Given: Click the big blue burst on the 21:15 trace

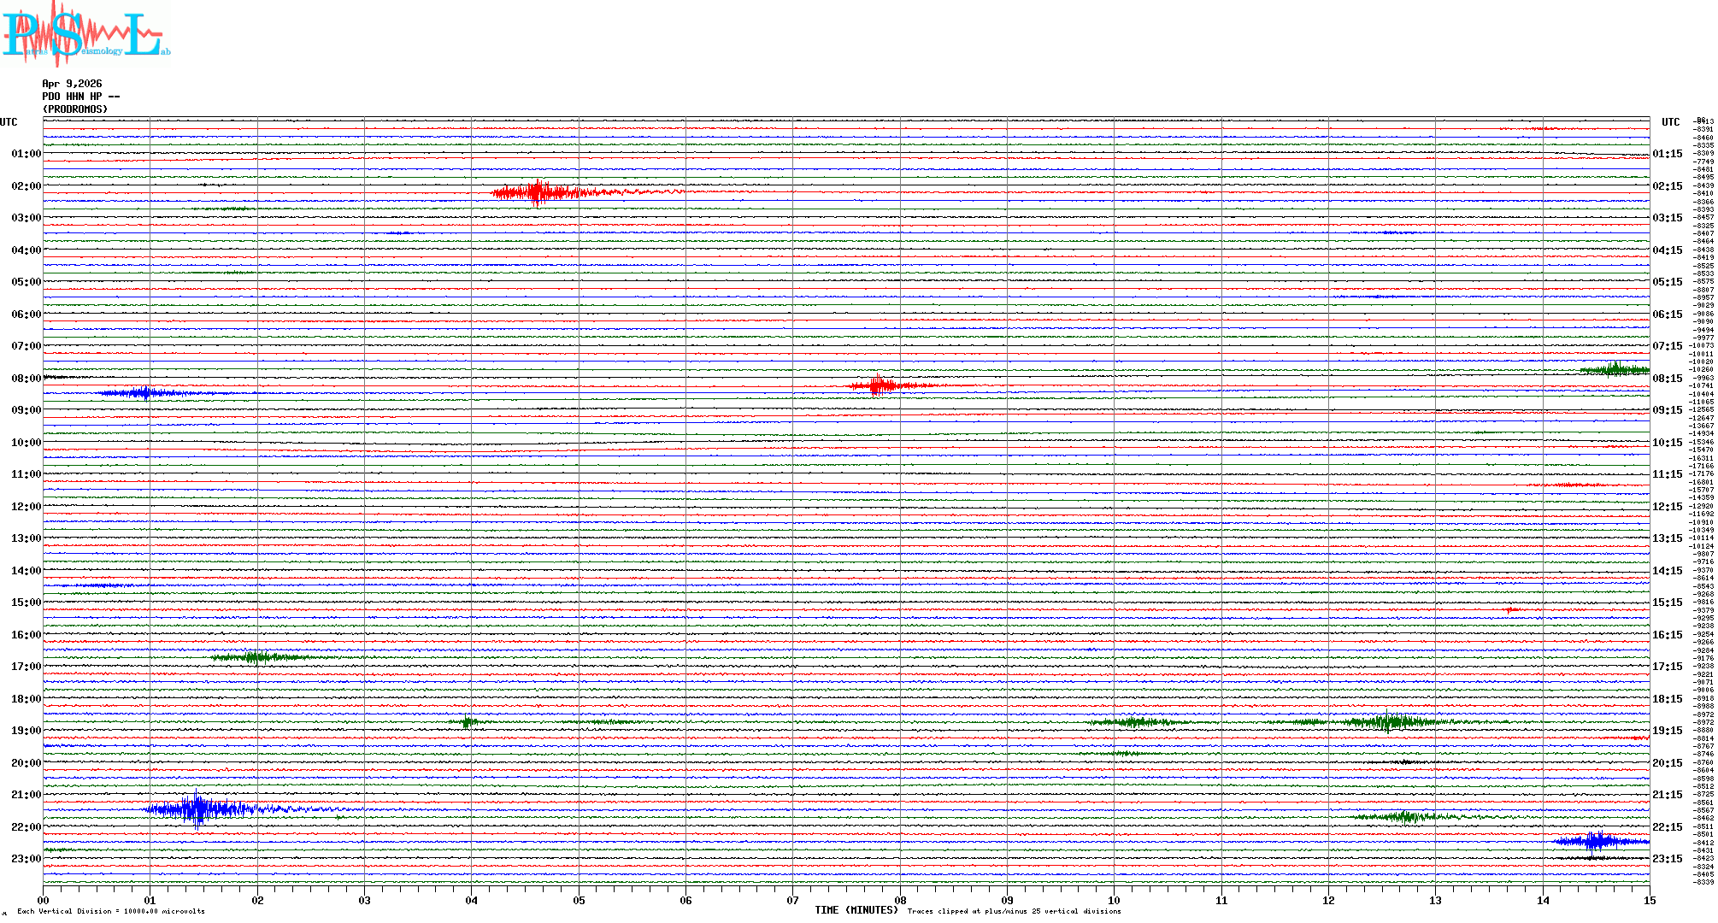Looking at the screenshot, I should coord(198,808).
